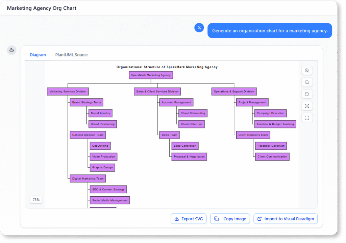346x243 pixels.
Task: Switch to the PlantUML Source tab
Action: [x=71, y=54]
